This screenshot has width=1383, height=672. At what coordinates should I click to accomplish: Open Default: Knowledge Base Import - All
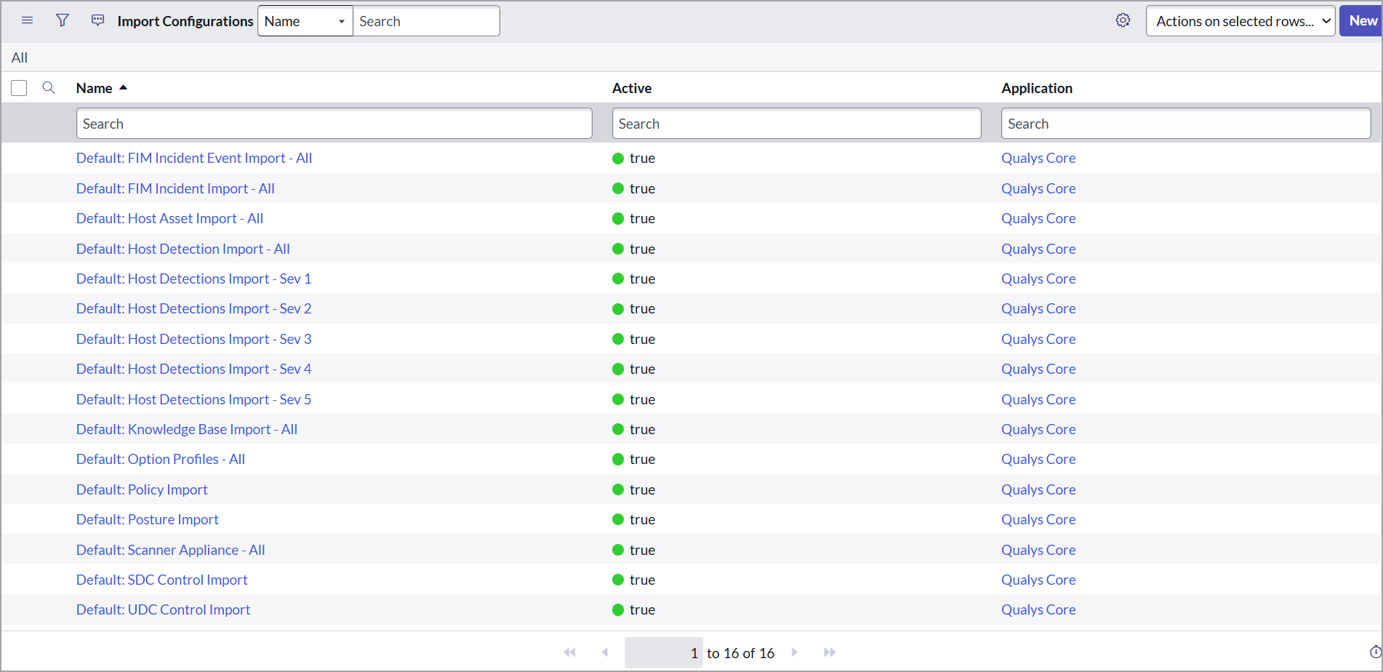tap(186, 429)
